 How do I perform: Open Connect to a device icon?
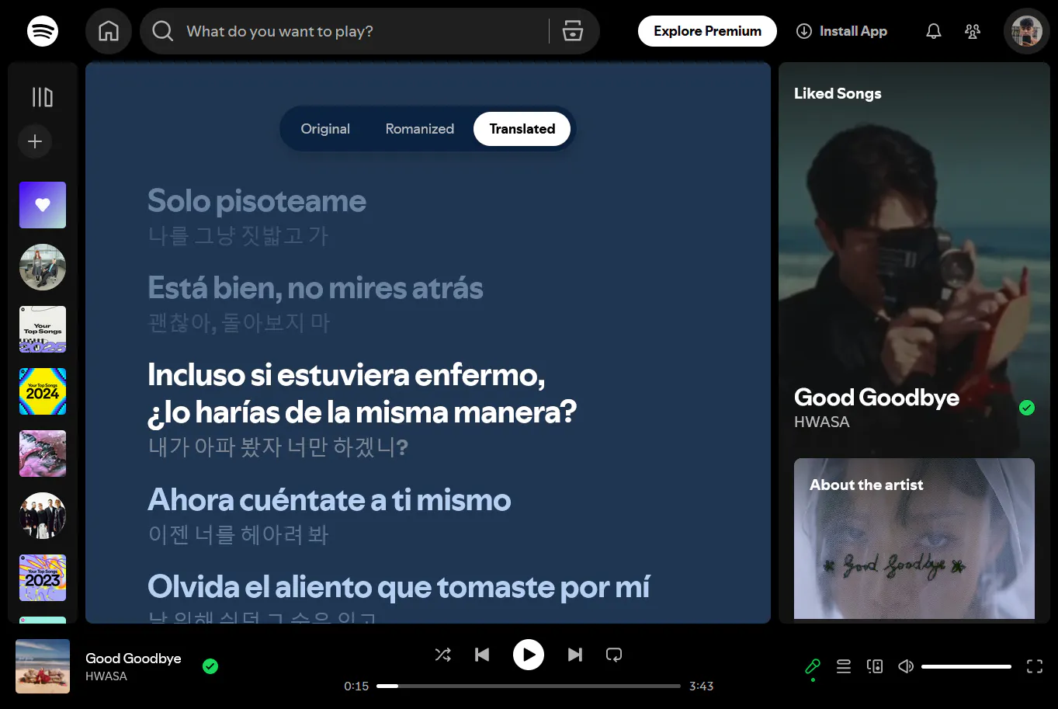coord(875,666)
